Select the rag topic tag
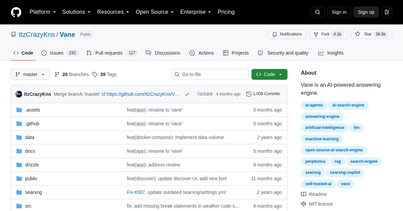The width and height of the screenshot is (403, 211). [338, 161]
